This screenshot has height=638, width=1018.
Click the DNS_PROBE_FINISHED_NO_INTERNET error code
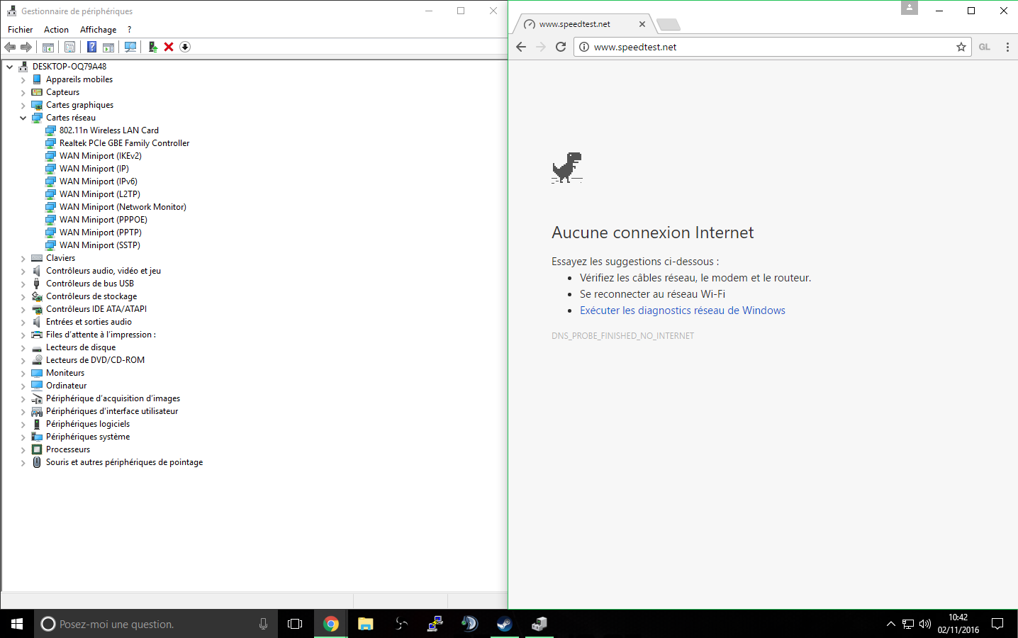pyautogui.click(x=622, y=336)
